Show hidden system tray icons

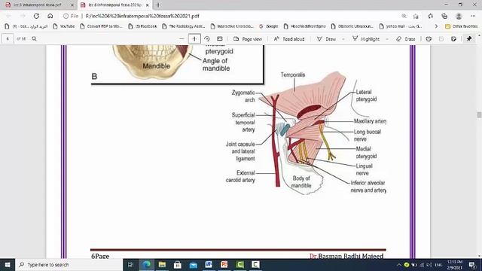[x=399, y=265]
